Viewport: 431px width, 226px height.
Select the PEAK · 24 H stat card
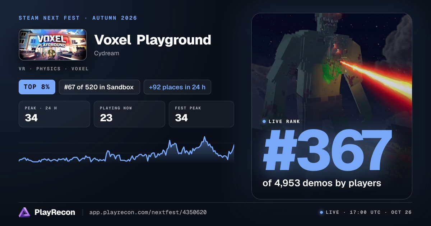pos(54,114)
